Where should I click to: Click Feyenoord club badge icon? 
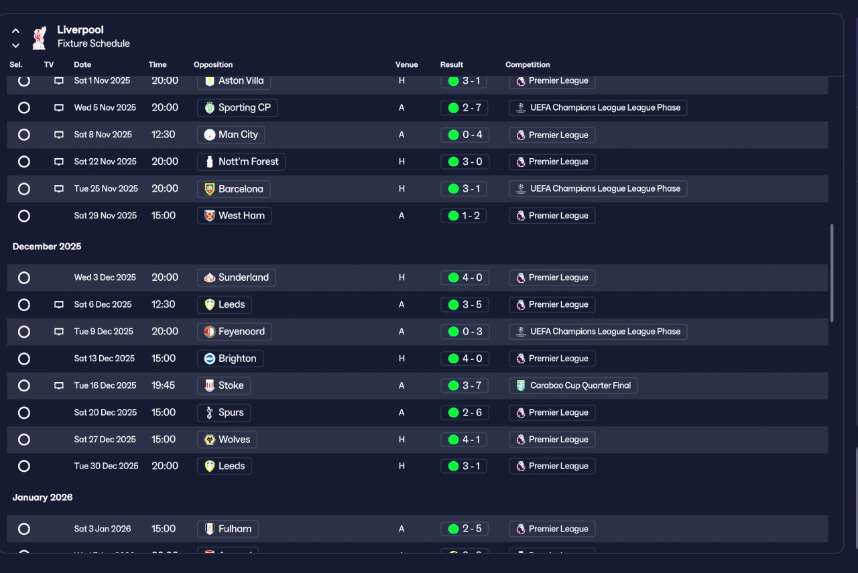[x=210, y=332]
